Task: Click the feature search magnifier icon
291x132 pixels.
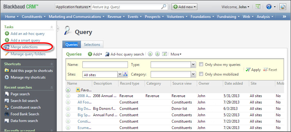Action: (163, 7)
